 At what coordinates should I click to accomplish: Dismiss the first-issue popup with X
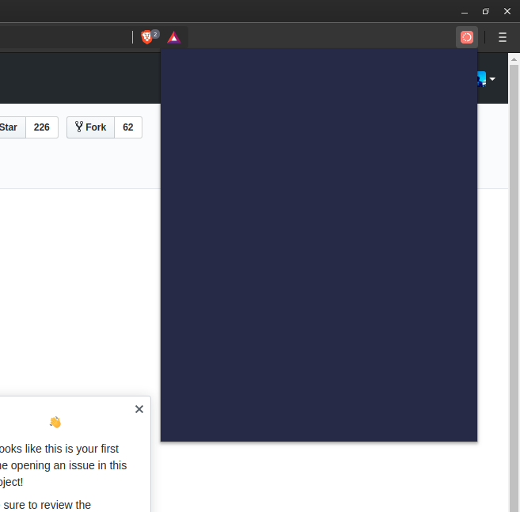(139, 409)
